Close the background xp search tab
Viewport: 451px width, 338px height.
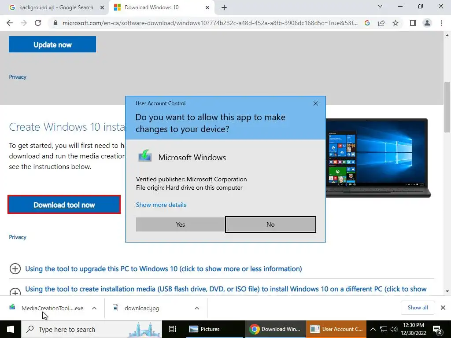coord(102,8)
